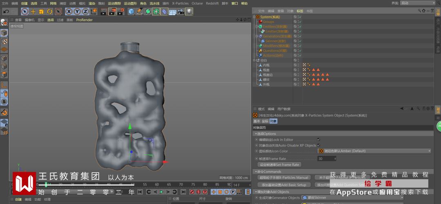The image size is (441, 204).
Task: Uncheck Lock in Editor checkbox
Action: [318, 140]
